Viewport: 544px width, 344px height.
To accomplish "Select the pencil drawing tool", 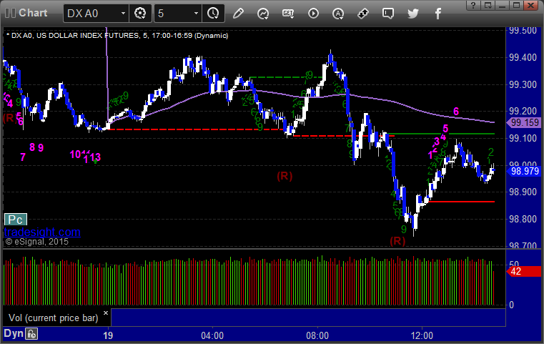I will pos(238,14).
